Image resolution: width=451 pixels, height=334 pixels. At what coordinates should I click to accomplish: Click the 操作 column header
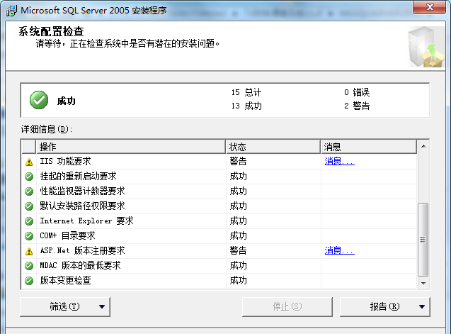click(x=130, y=147)
